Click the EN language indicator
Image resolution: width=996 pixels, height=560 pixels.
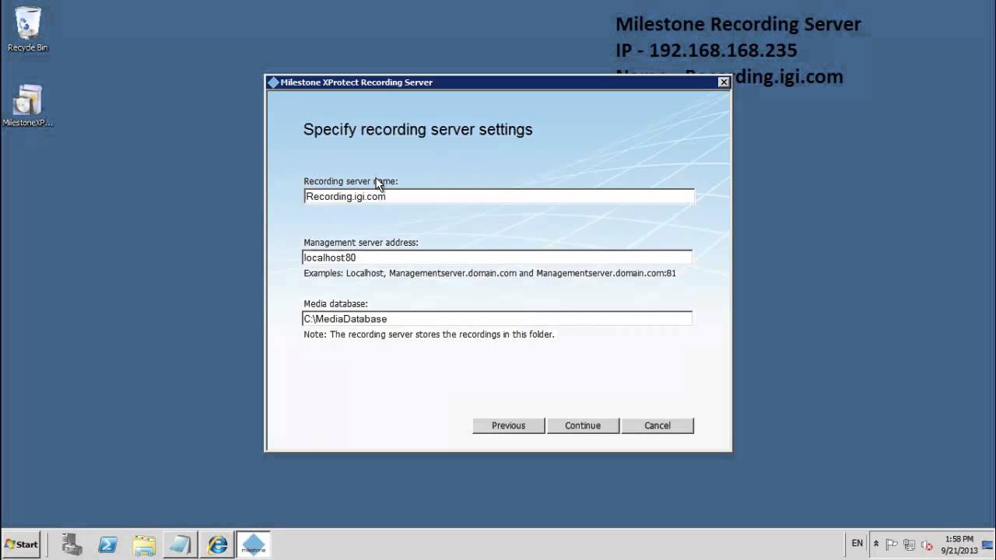coord(857,544)
